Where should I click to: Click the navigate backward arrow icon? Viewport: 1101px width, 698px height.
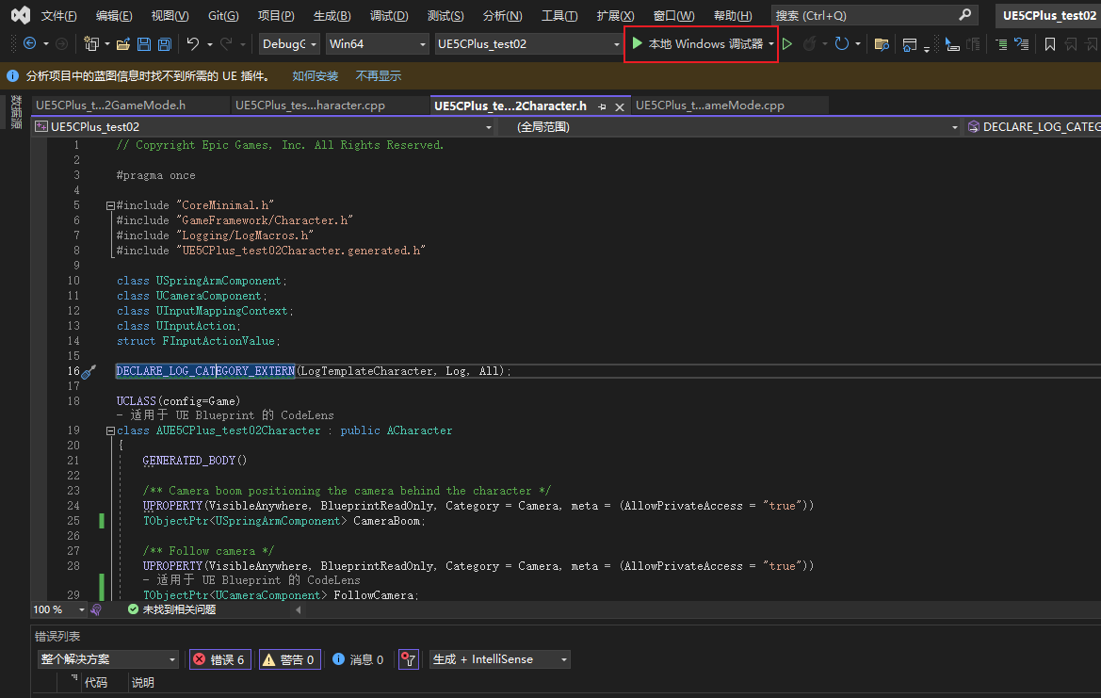click(x=29, y=43)
